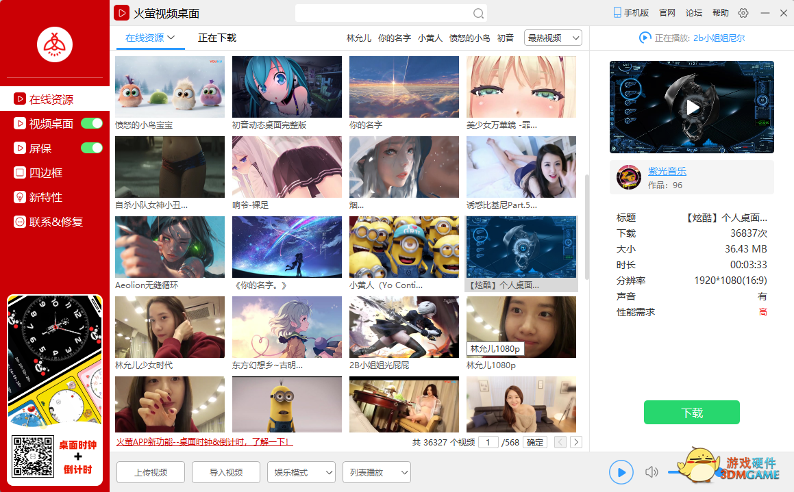Open 官网 in the title bar
This screenshot has height=492, width=794.
tap(667, 12)
